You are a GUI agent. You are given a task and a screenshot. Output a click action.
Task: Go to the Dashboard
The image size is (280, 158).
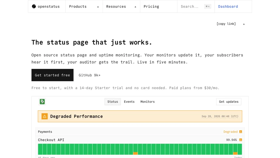228,6
